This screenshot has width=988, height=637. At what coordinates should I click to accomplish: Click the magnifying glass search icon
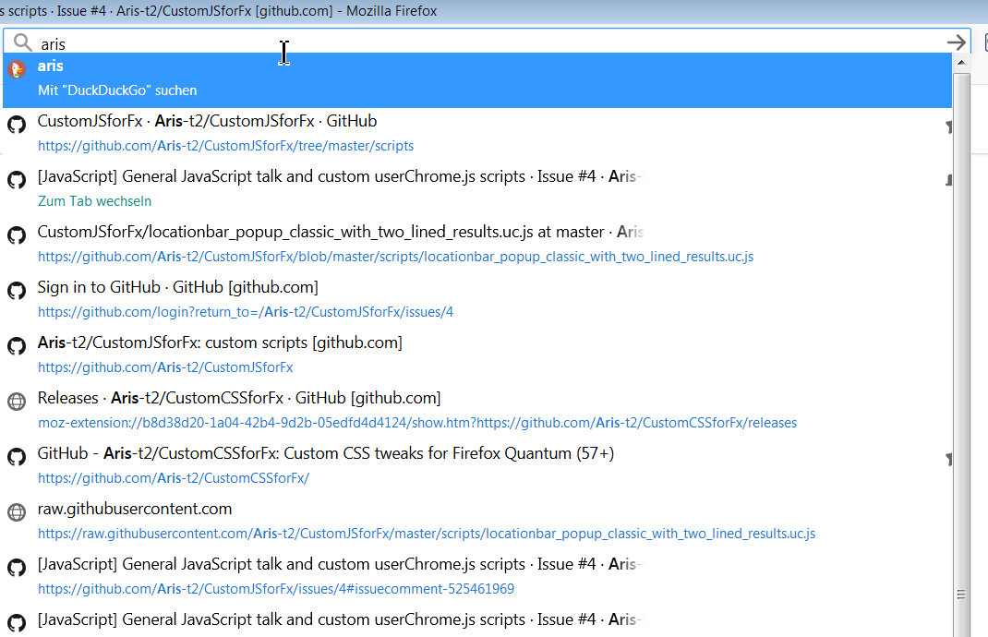[20, 42]
